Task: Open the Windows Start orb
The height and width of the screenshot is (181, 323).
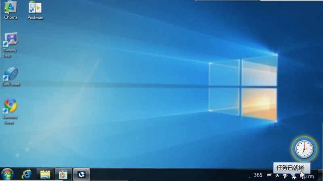Action: [x=7, y=175]
